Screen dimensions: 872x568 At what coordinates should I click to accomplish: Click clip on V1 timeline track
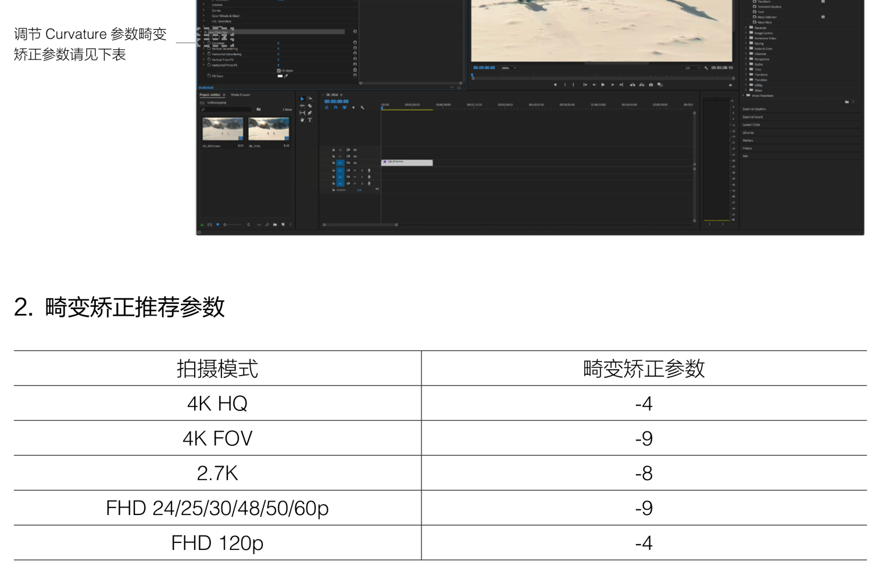coord(407,163)
